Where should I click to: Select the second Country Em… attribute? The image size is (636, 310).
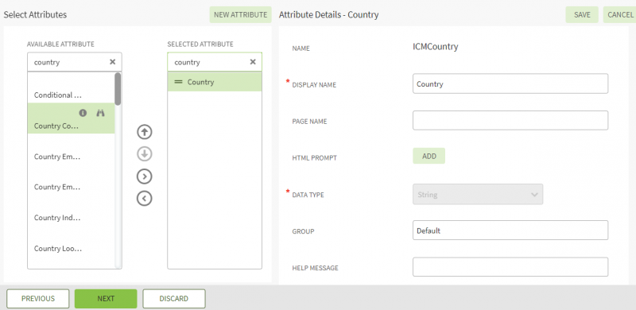[x=71, y=187]
